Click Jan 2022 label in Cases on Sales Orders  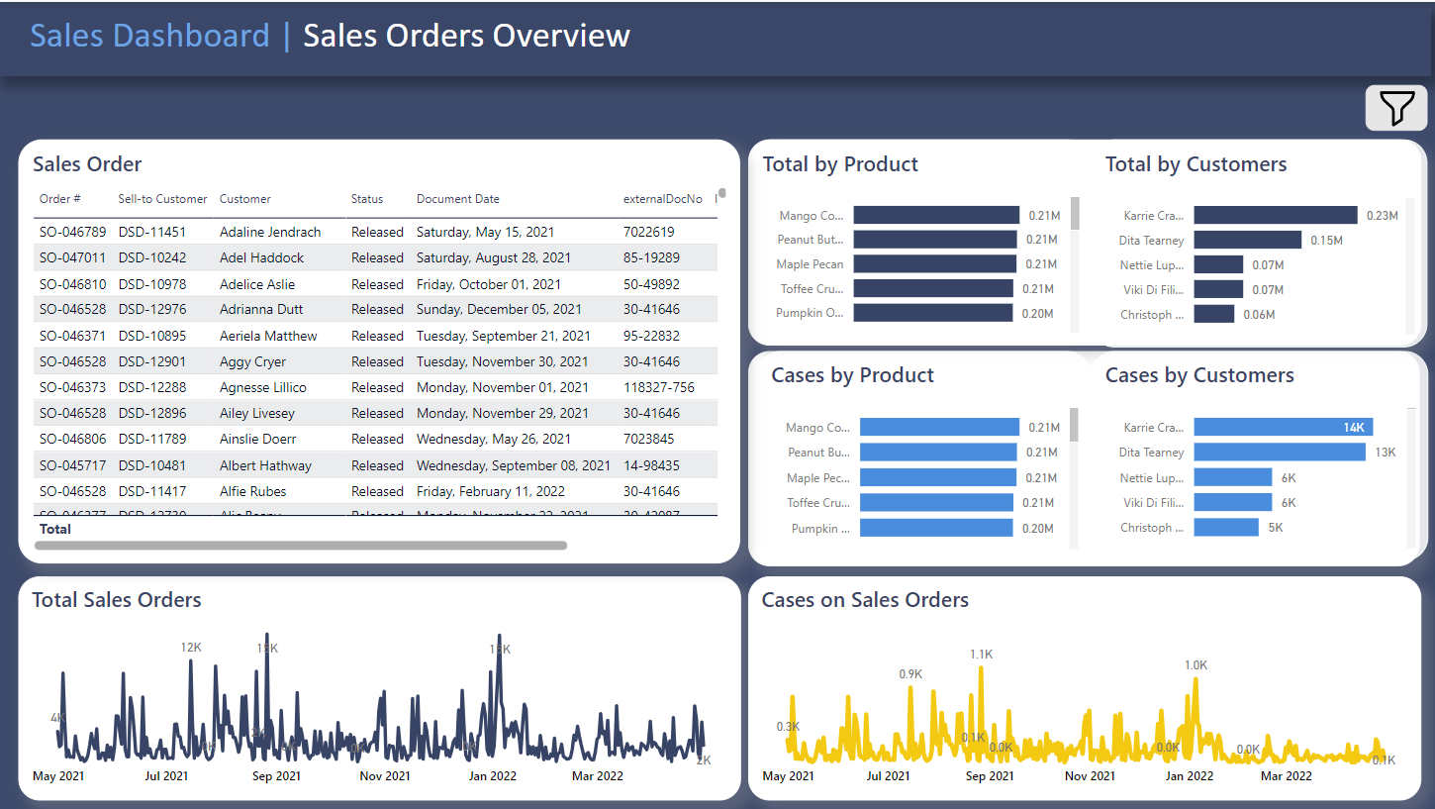pos(1189,776)
